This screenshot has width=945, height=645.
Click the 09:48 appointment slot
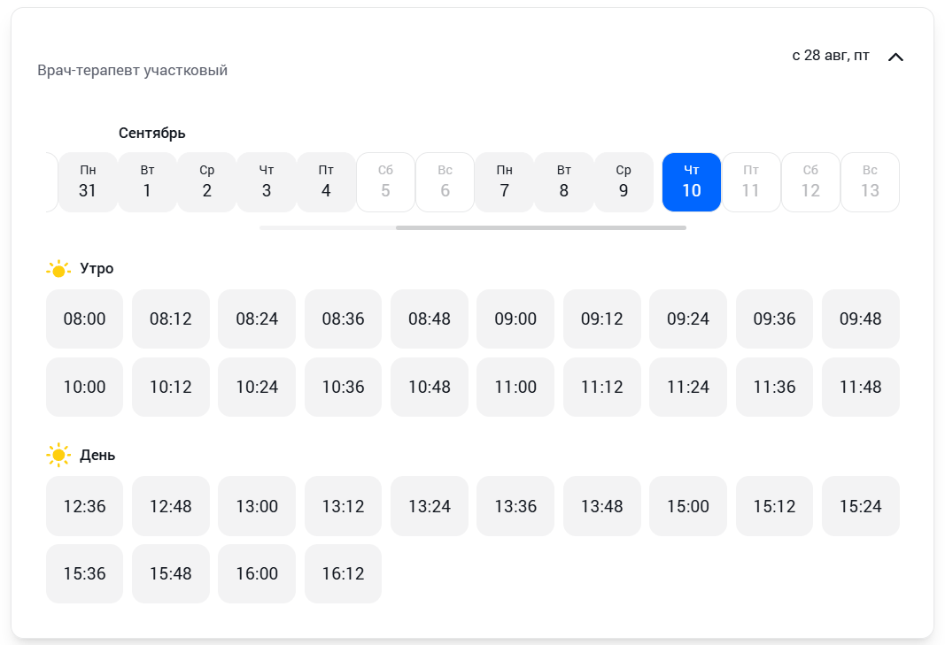[x=861, y=319]
